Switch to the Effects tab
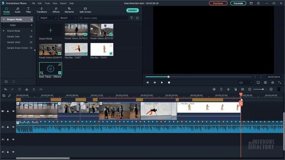285x160 pixels. coord(56,10)
